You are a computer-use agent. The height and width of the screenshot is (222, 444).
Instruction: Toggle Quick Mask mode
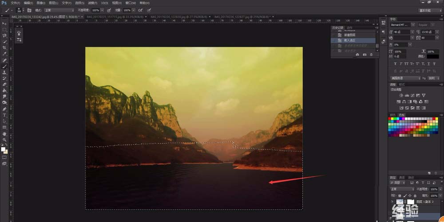pos(4,157)
